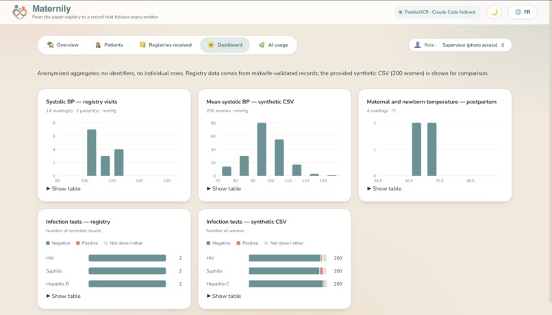Click the Negative legend swatch in Infection tests registry

pos(48,243)
